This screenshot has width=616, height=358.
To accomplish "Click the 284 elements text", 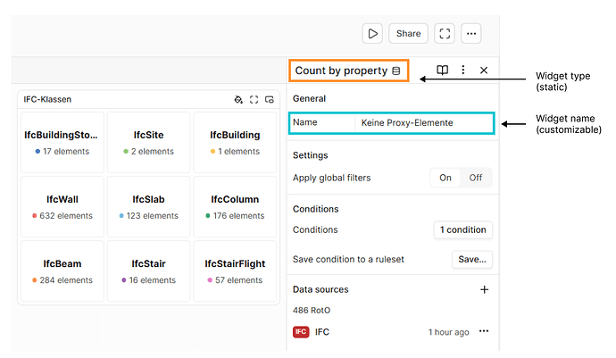I will coord(66,280).
